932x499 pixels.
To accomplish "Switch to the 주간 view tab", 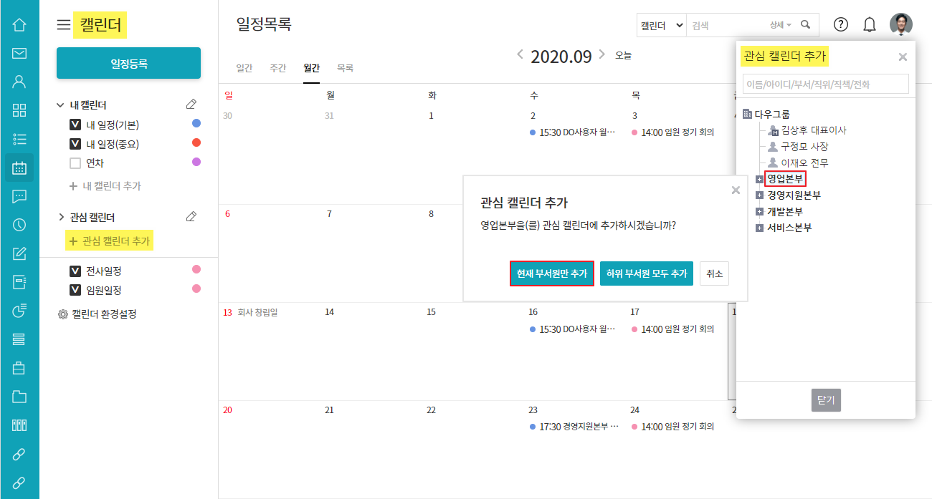I will [x=277, y=68].
